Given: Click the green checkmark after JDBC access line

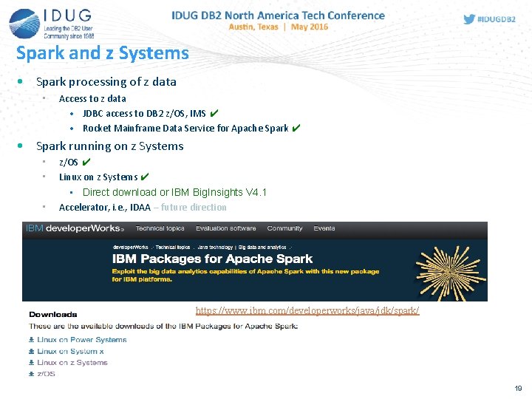Looking at the screenshot, I should [214, 113].
